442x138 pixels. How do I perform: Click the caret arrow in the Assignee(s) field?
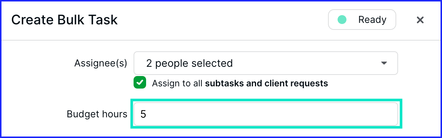click(x=384, y=63)
